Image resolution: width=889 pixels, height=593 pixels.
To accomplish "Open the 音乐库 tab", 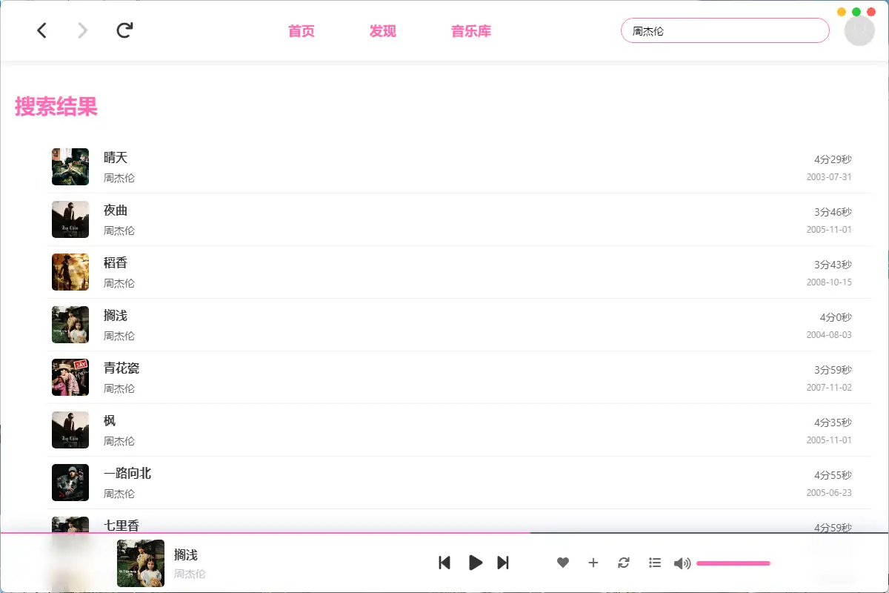I will click(x=471, y=31).
